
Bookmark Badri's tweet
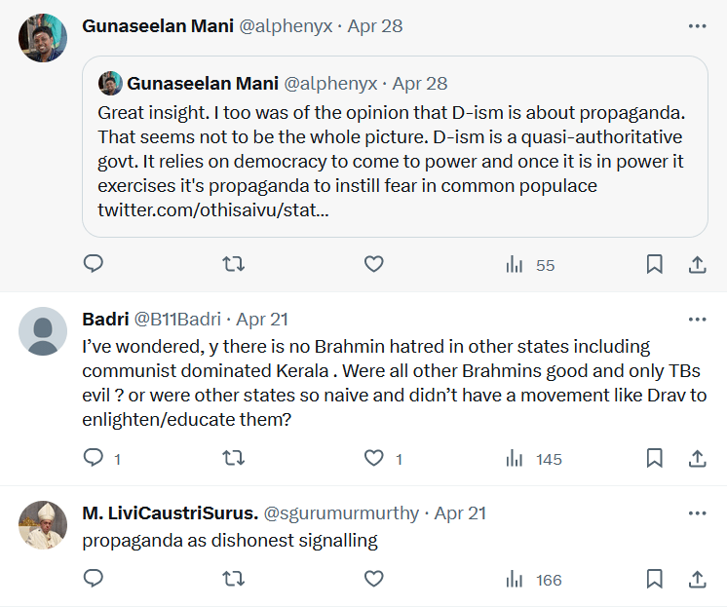(x=655, y=458)
